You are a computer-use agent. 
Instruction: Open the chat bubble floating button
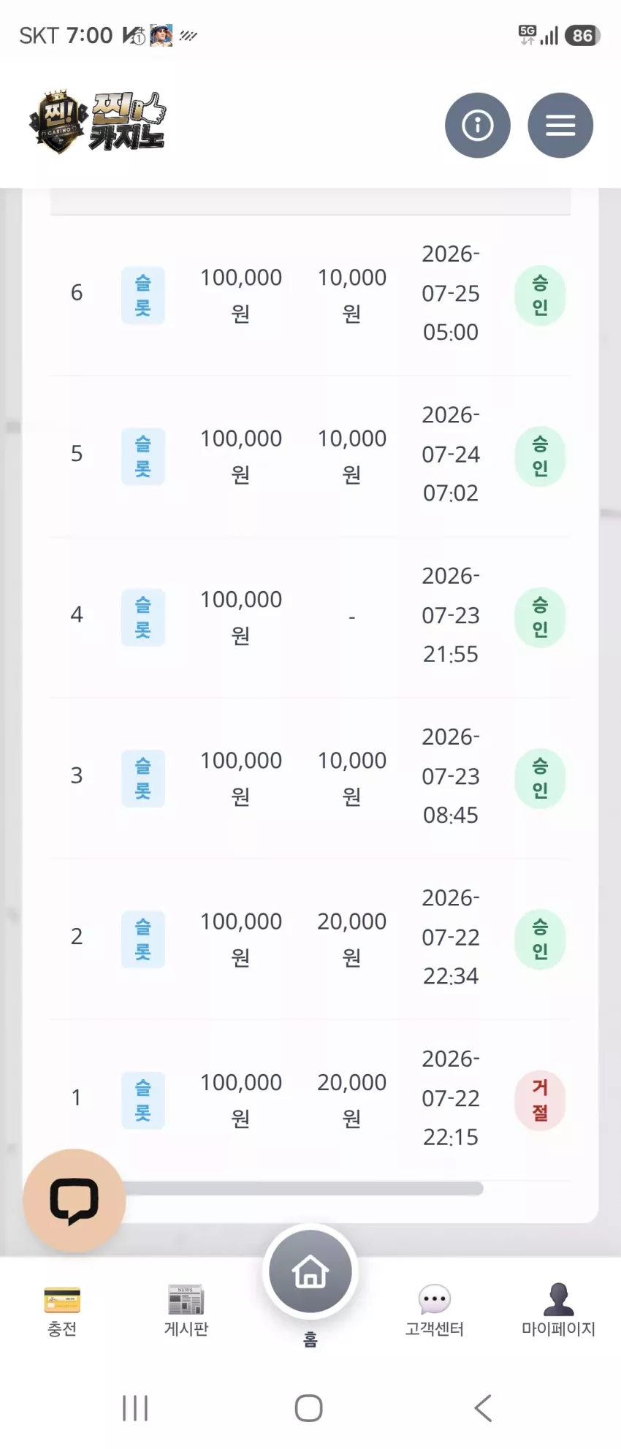pos(75,1200)
